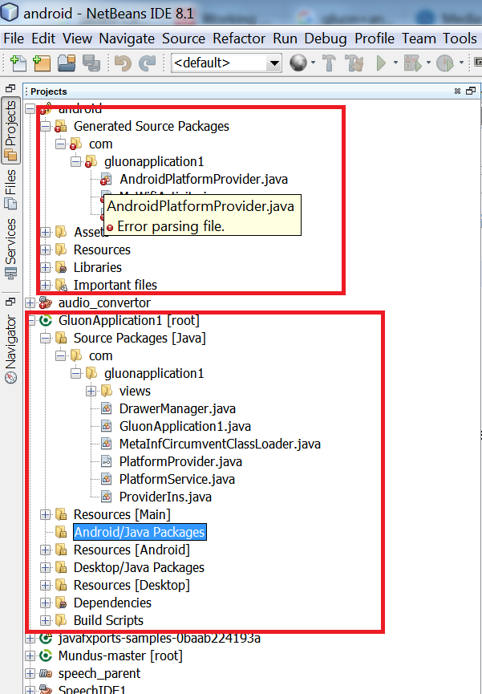The width and height of the screenshot is (482, 694).
Task: Expand the Dependencies node
Action: (45, 603)
